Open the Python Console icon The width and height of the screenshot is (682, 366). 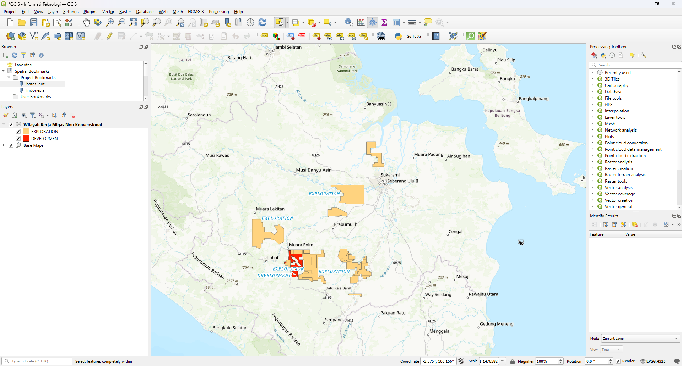point(398,36)
